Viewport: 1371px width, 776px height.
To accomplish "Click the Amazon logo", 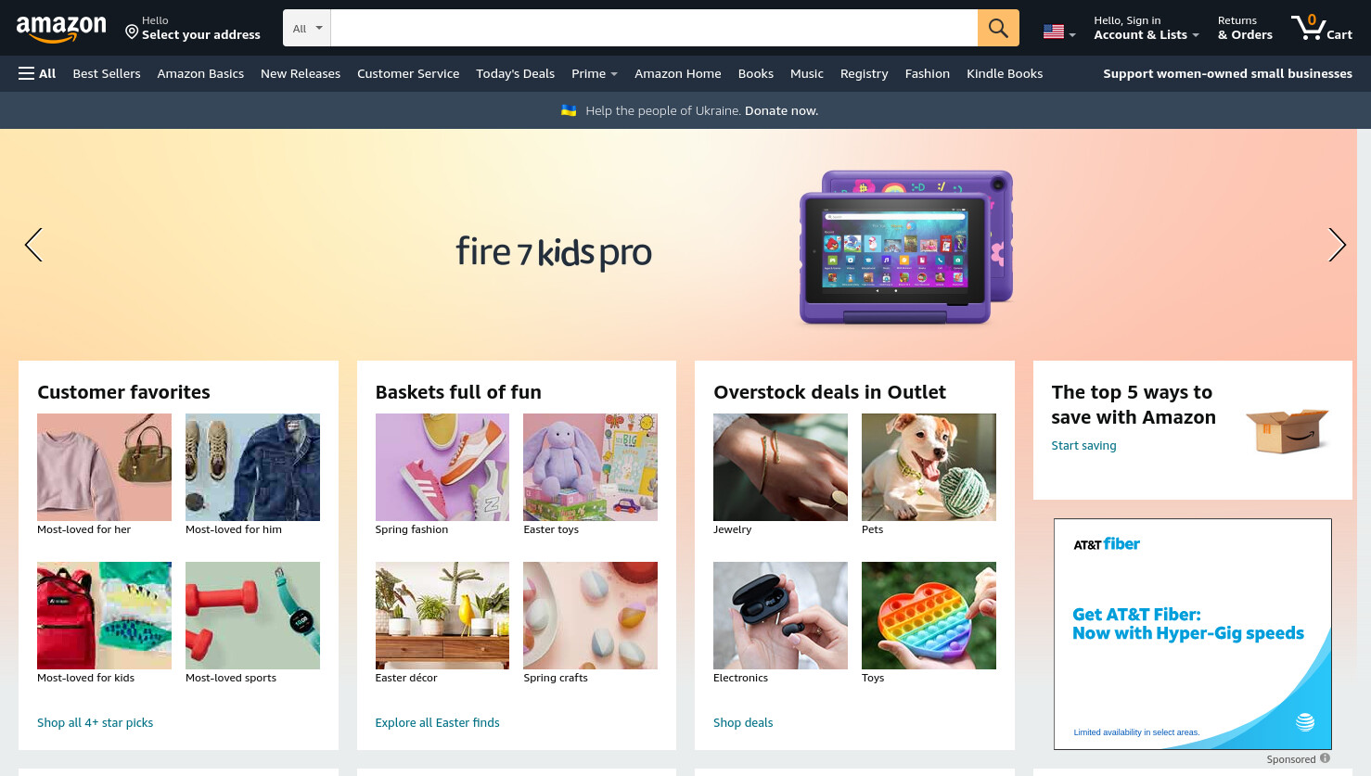I will point(61,29).
